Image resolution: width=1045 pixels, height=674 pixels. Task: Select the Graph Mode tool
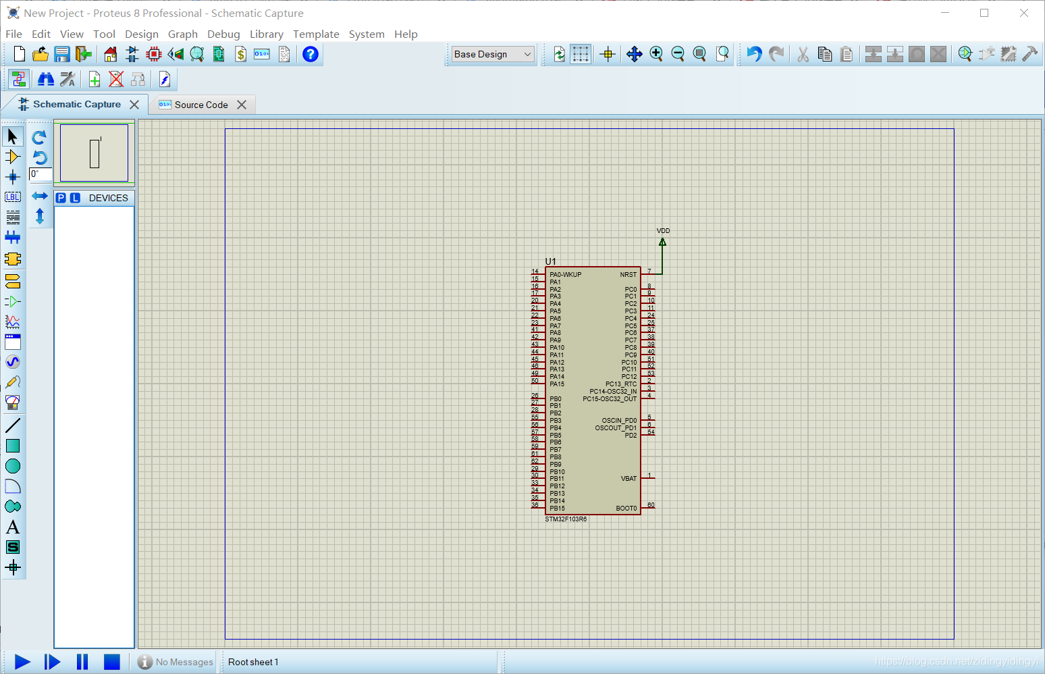[x=13, y=321]
